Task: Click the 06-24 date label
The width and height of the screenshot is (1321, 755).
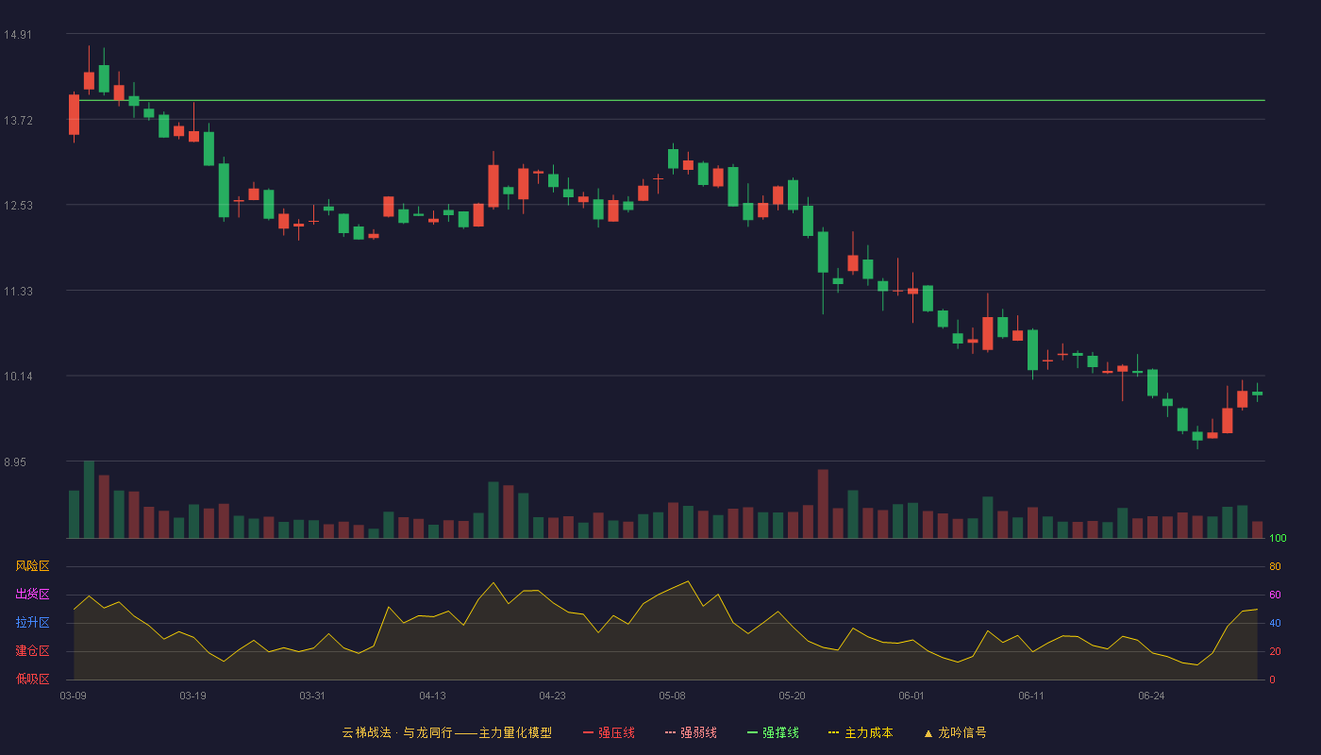Action: [x=1151, y=696]
